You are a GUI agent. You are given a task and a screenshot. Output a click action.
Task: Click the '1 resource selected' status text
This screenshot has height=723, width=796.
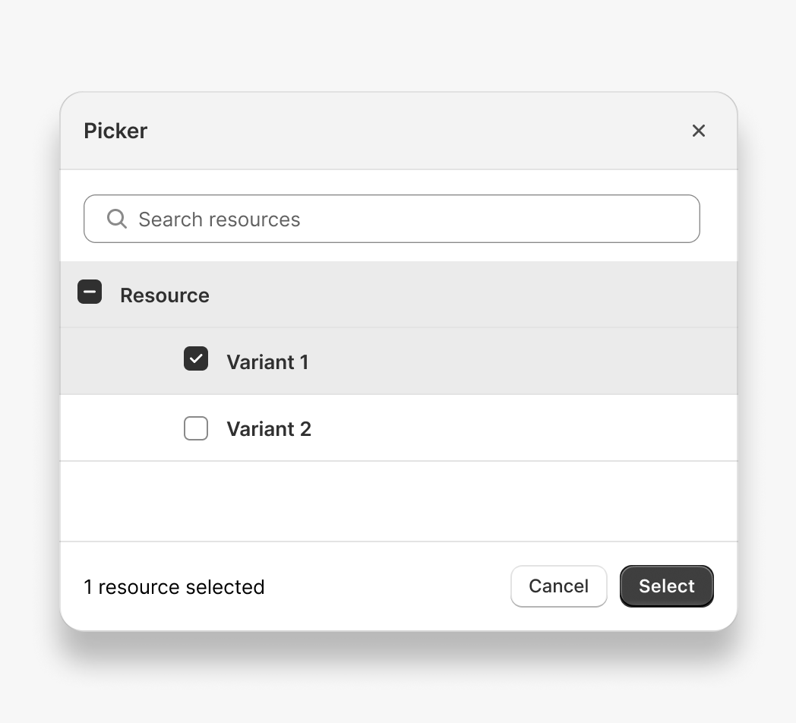(x=174, y=586)
